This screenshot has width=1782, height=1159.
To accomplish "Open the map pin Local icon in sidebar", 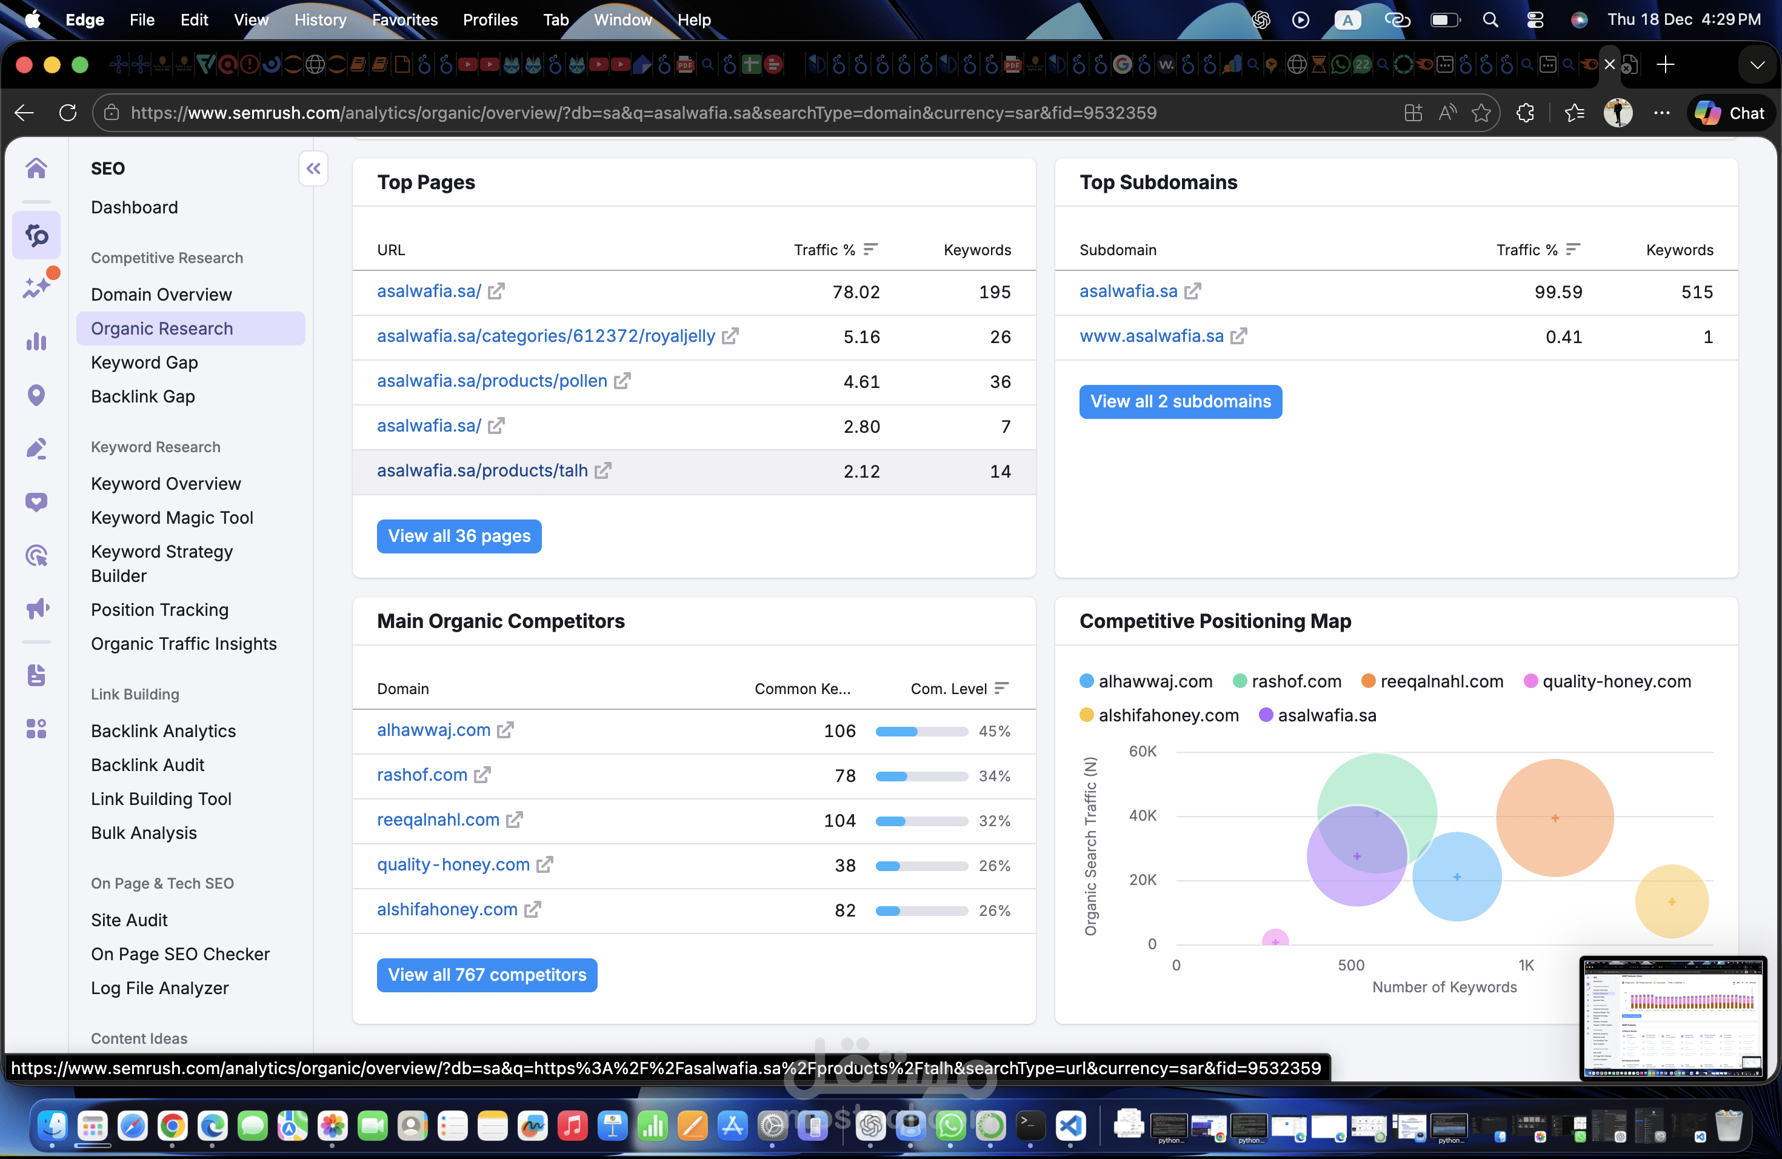I will click(x=36, y=395).
